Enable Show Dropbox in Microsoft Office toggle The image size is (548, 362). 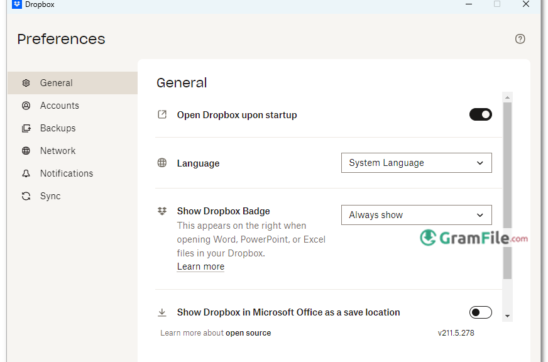pyautogui.click(x=480, y=312)
